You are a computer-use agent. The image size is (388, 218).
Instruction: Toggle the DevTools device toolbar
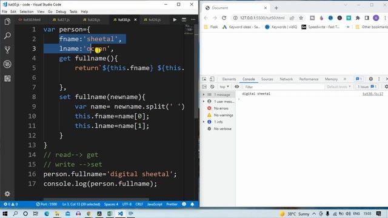coord(212,79)
